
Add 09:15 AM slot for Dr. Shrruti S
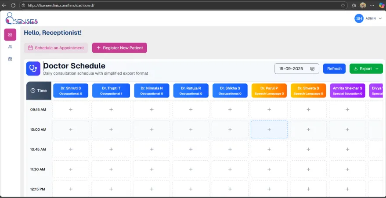(x=71, y=109)
